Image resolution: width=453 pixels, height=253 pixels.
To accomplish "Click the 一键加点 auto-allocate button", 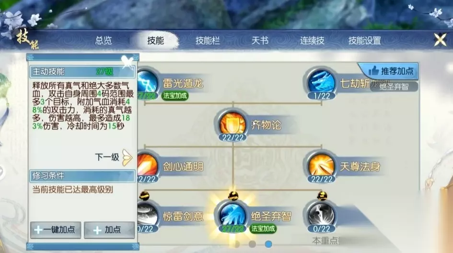I will pos(56,230).
